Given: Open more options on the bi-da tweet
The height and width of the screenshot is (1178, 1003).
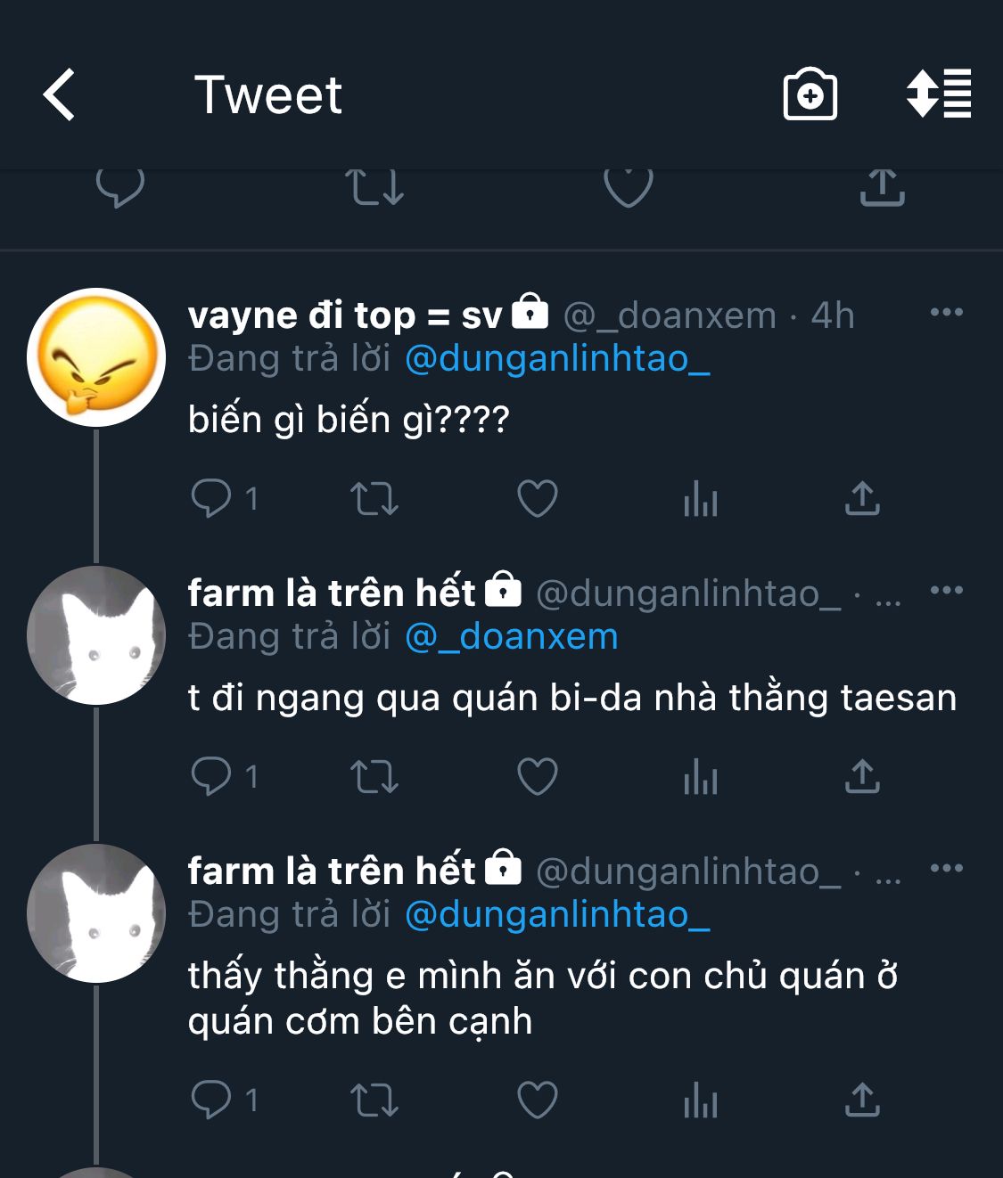Looking at the screenshot, I should click(946, 591).
